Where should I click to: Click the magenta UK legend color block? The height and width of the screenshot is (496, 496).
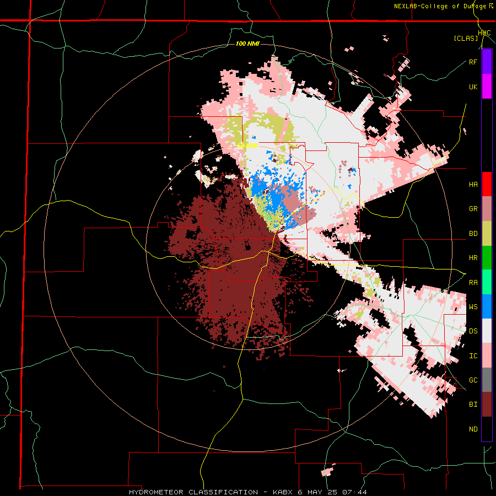487,87
